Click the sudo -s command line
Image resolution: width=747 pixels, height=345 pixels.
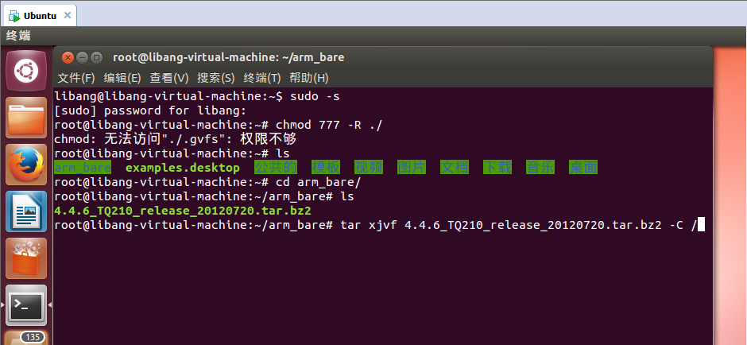click(x=197, y=96)
